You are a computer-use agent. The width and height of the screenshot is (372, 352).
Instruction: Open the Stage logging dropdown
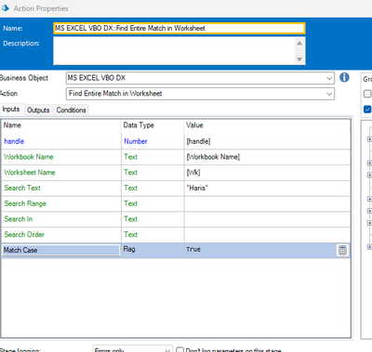pyautogui.click(x=167, y=350)
